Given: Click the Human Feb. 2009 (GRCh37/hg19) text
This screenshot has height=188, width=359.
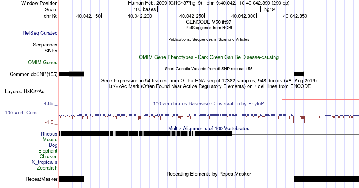Looking at the screenshot, I should point(165,3).
